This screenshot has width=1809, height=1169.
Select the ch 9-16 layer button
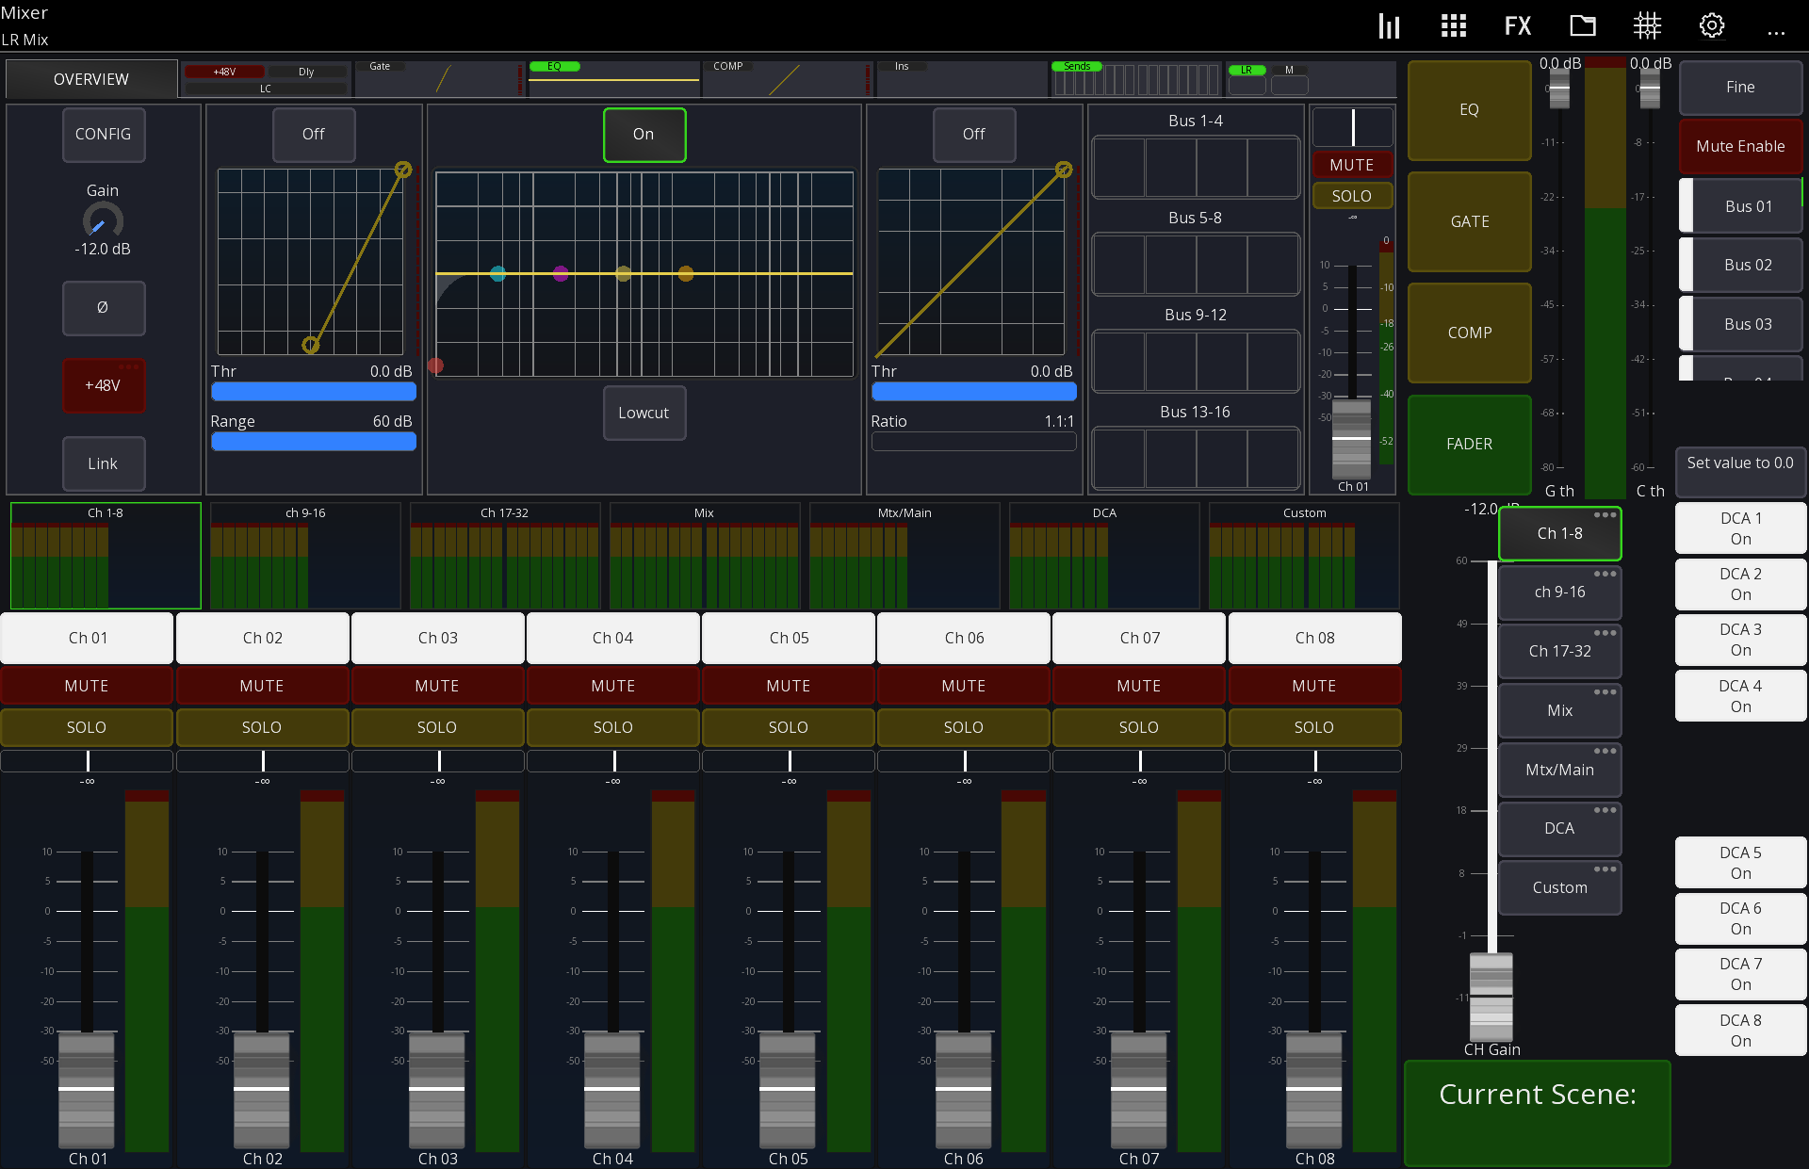(1559, 592)
